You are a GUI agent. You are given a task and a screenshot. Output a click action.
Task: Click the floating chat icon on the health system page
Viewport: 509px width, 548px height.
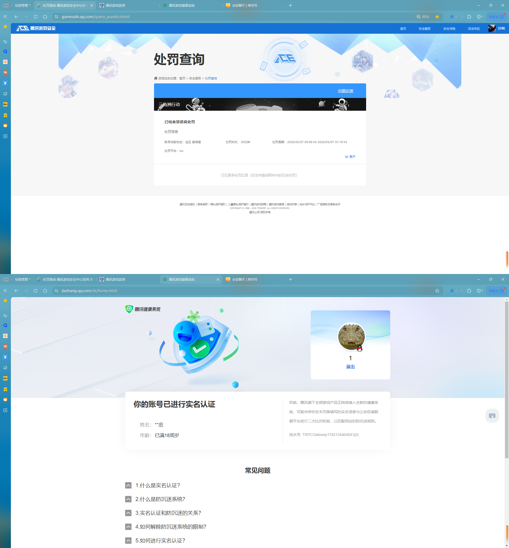(492, 416)
